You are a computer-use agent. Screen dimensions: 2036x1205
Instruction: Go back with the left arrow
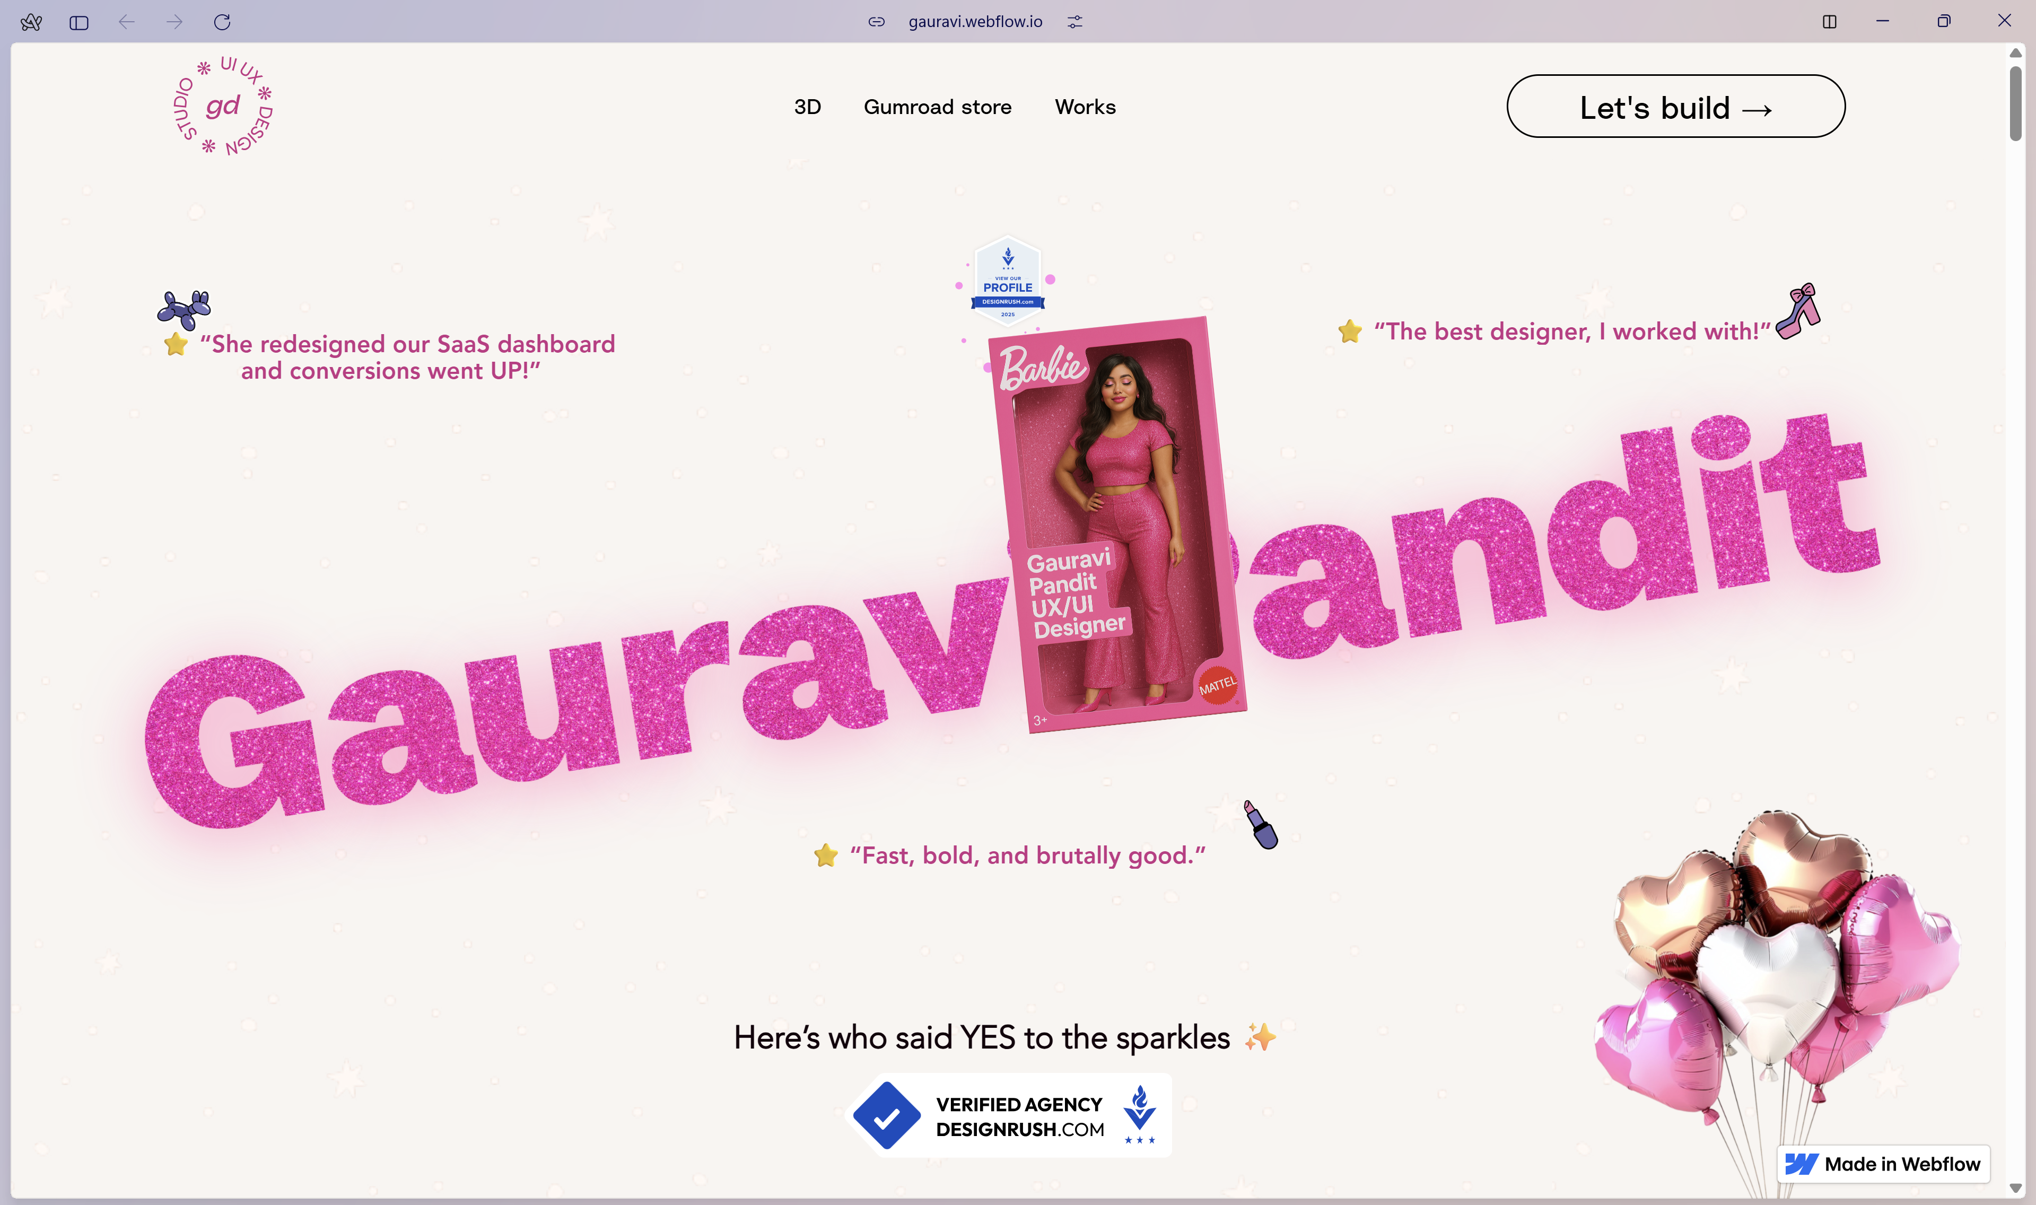point(127,22)
